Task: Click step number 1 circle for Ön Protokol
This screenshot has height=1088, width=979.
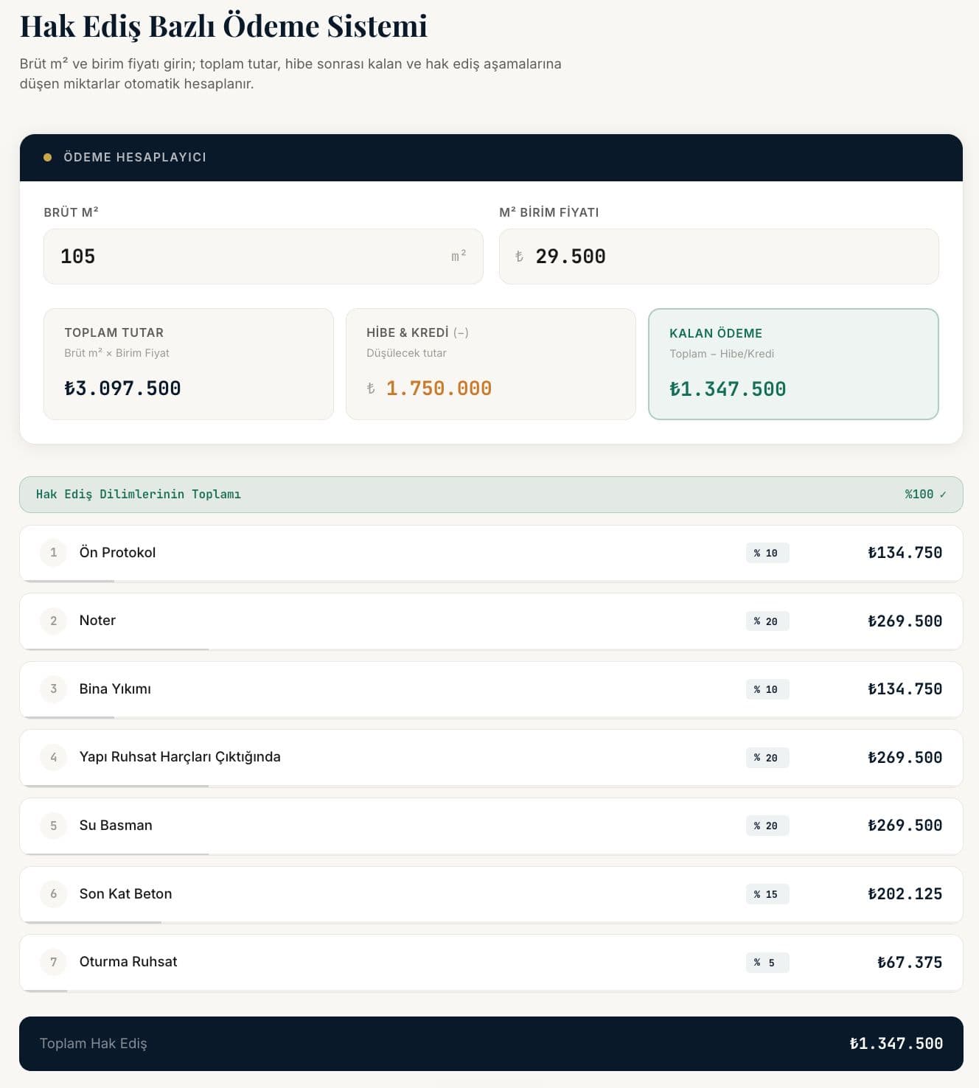Action: pos(53,553)
